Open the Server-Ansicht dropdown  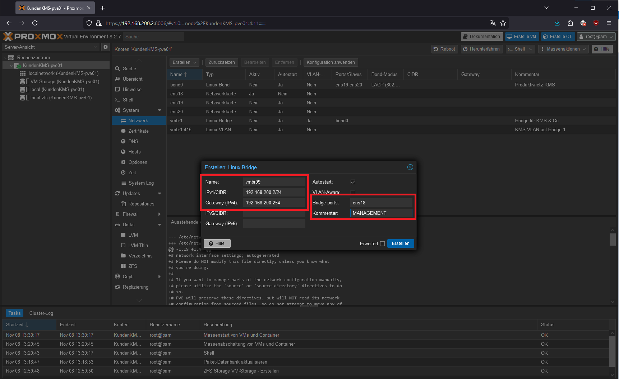tap(50, 47)
